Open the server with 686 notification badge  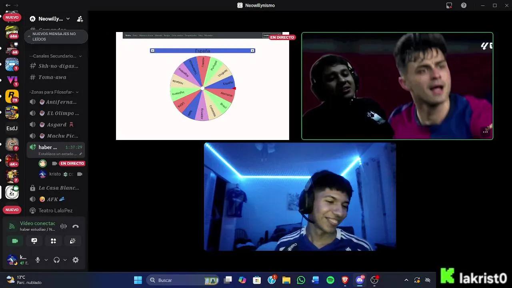pyautogui.click(x=12, y=32)
